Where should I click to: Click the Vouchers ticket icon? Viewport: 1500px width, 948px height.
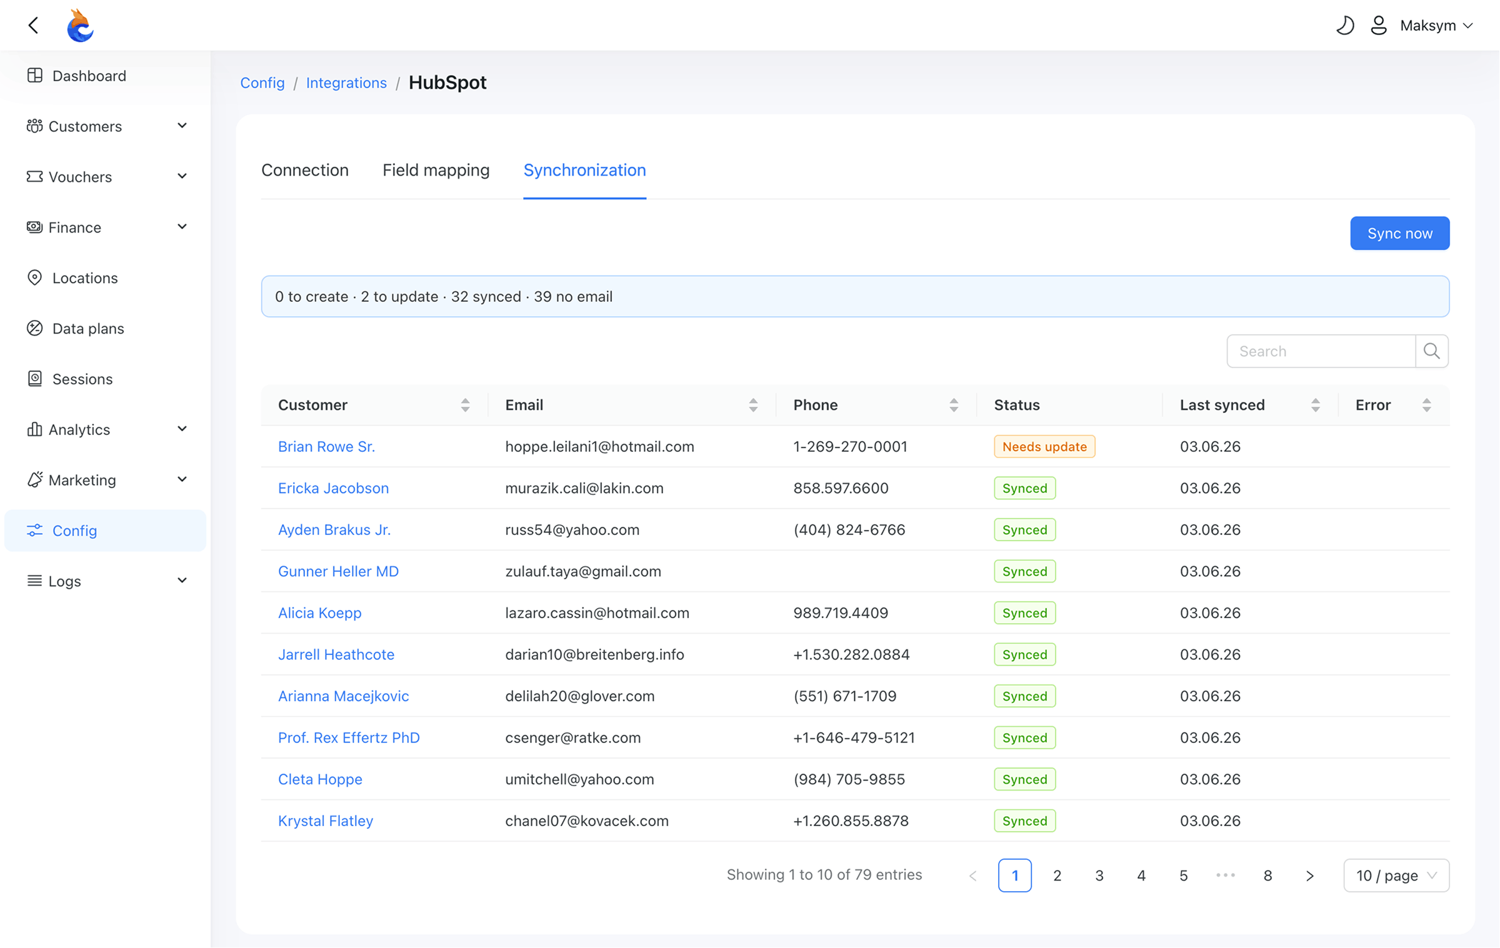(34, 177)
